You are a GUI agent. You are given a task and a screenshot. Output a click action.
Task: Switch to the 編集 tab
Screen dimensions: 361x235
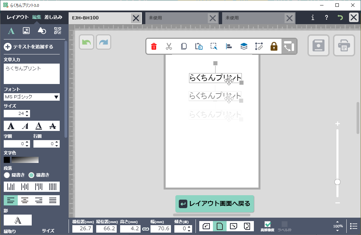click(37, 17)
